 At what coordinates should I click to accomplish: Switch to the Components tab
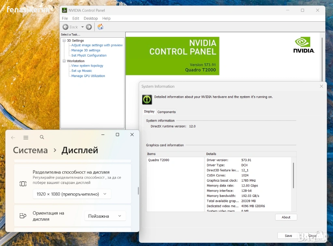[166, 112]
